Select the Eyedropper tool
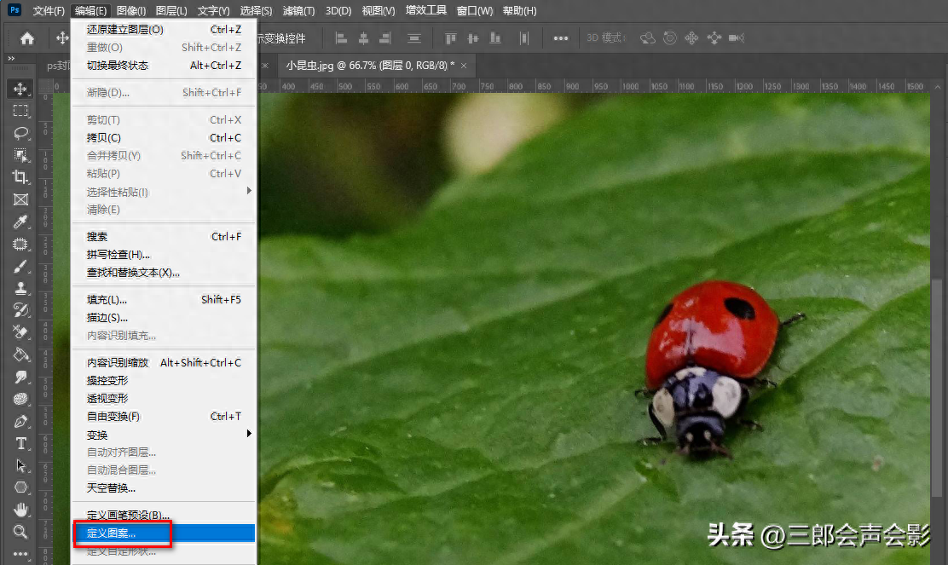This screenshot has height=565, width=948. point(20,222)
